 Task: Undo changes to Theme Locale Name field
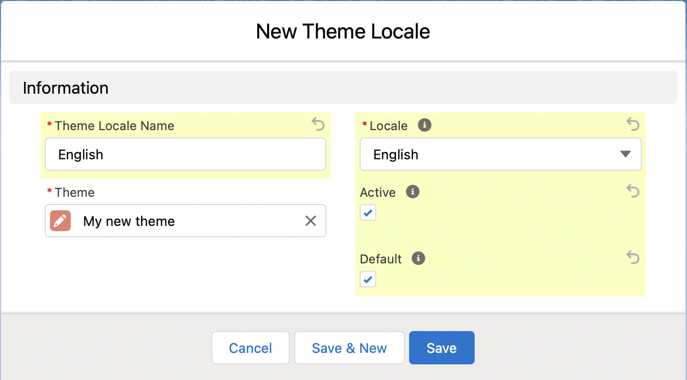pyautogui.click(x=318, y=124)
